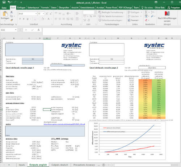181x167 pixels.
Task: Click the large Einfügen paste icon
Action: pos(5,14)
